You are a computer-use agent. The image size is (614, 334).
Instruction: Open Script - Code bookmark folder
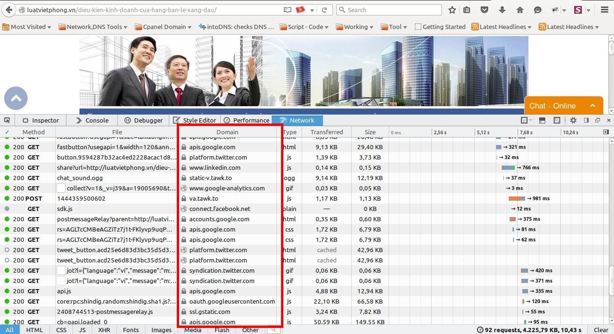(304, 27)
